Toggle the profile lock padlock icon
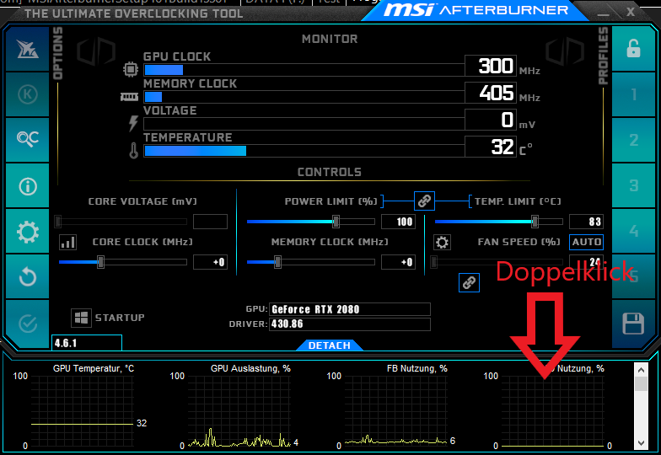Viewport: 661px width, 455px height. tap(633, 49)
